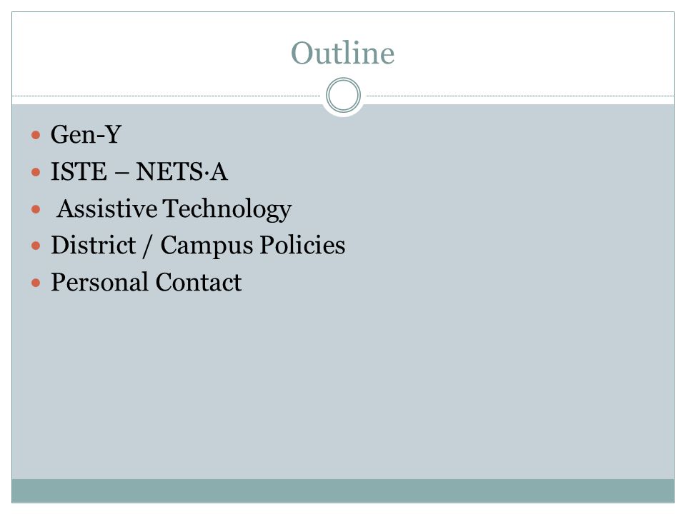The width and height of the screenshot is (686, 514).
Task: Click the Gen-Y bullet text
Action: coord(86,134)
